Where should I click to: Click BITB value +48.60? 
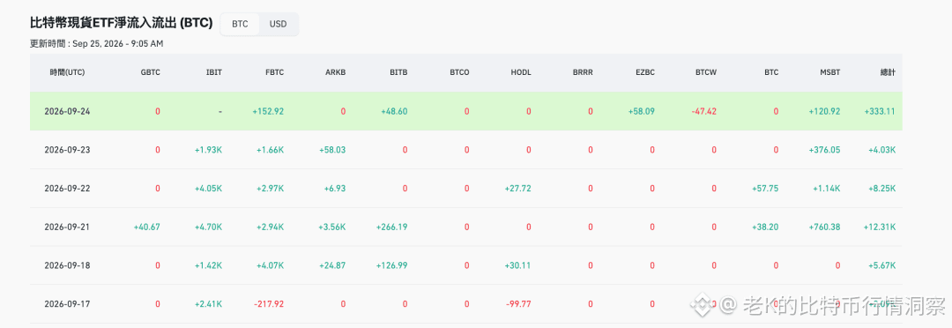click(x=394, y=111)
